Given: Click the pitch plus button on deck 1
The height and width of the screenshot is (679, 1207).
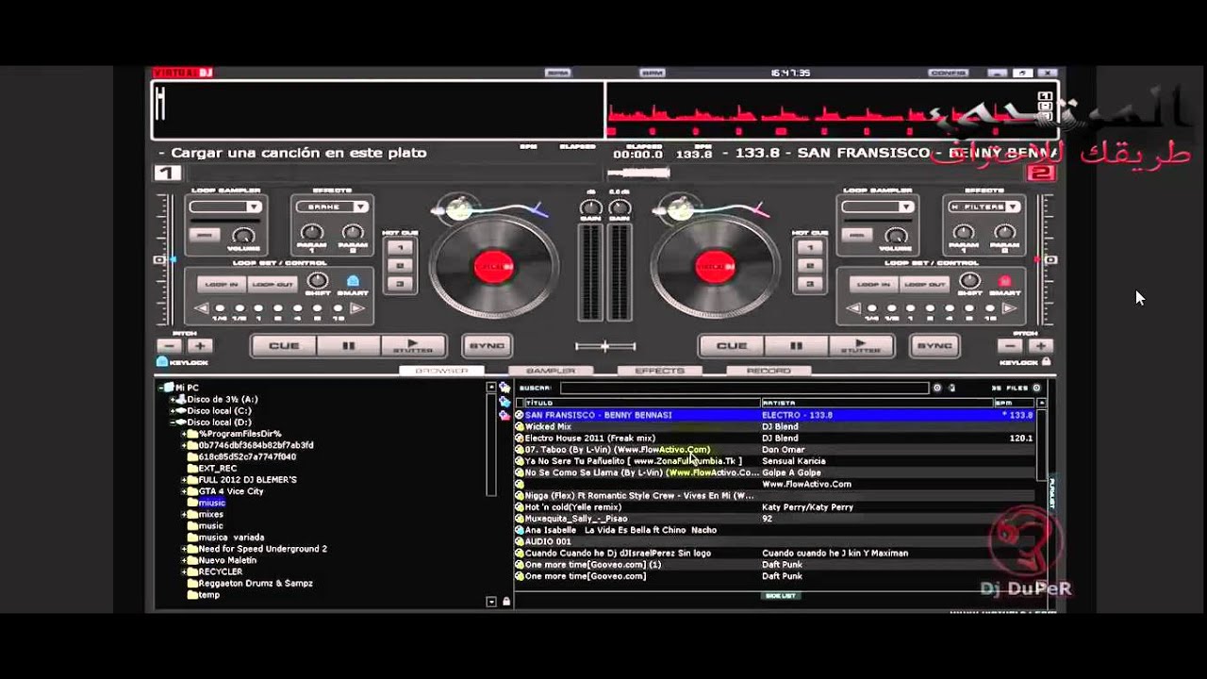Looking at the screenshot, I should pyautogui.click(x=200, y=346).
